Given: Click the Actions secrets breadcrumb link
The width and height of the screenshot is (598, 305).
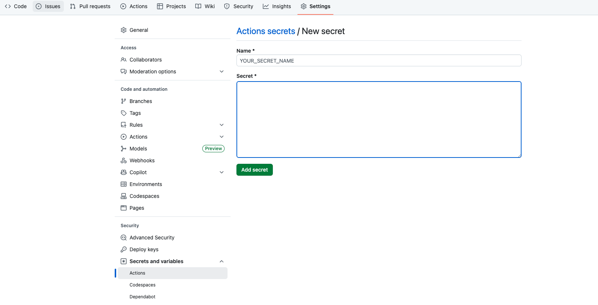Looking at the screenshot, I should [266, 31].
